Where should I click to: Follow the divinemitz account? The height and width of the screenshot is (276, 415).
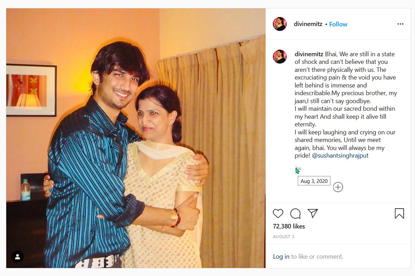338,24
